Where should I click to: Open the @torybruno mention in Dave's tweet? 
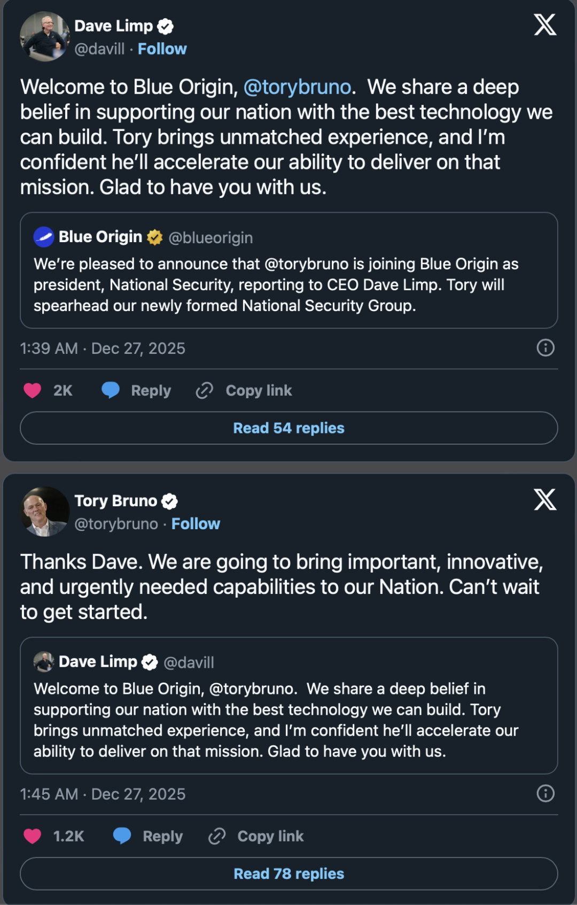point(297,87)
